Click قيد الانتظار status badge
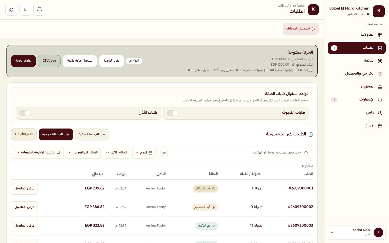Viewport: 389px width, 243px height. [x=206, y=189]
